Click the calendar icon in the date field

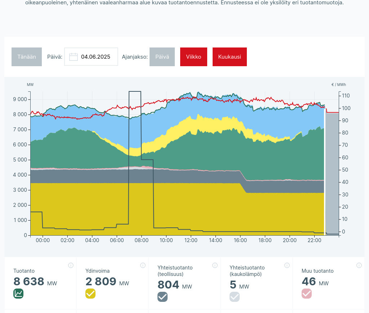(x=74, y=57)
